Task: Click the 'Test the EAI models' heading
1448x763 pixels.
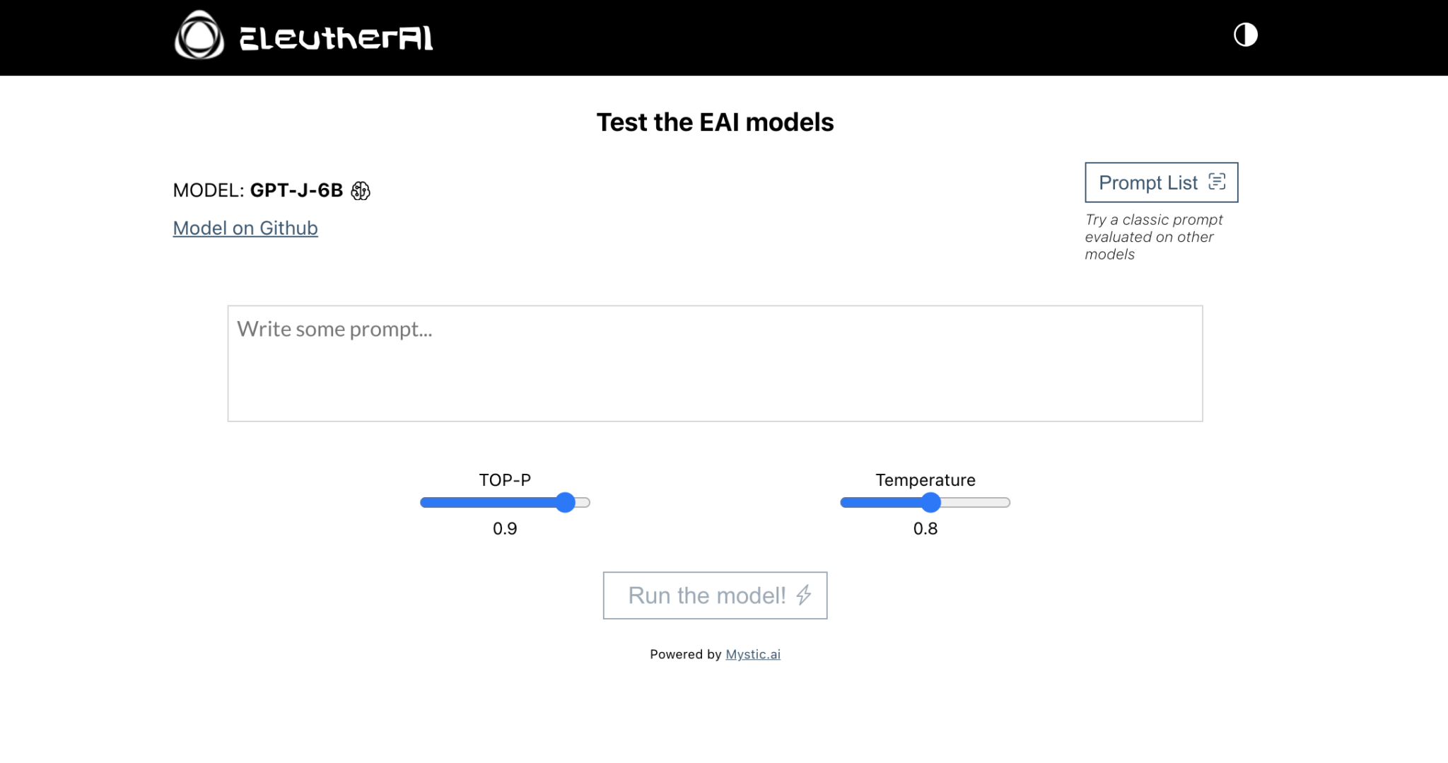Action: [715, 122]
